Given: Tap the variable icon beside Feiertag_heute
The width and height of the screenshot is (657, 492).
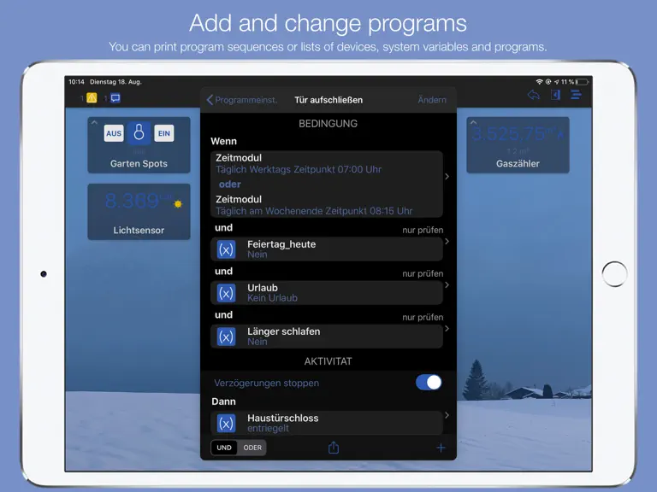Looking at the screenshot, I should (x=226, y=249).
